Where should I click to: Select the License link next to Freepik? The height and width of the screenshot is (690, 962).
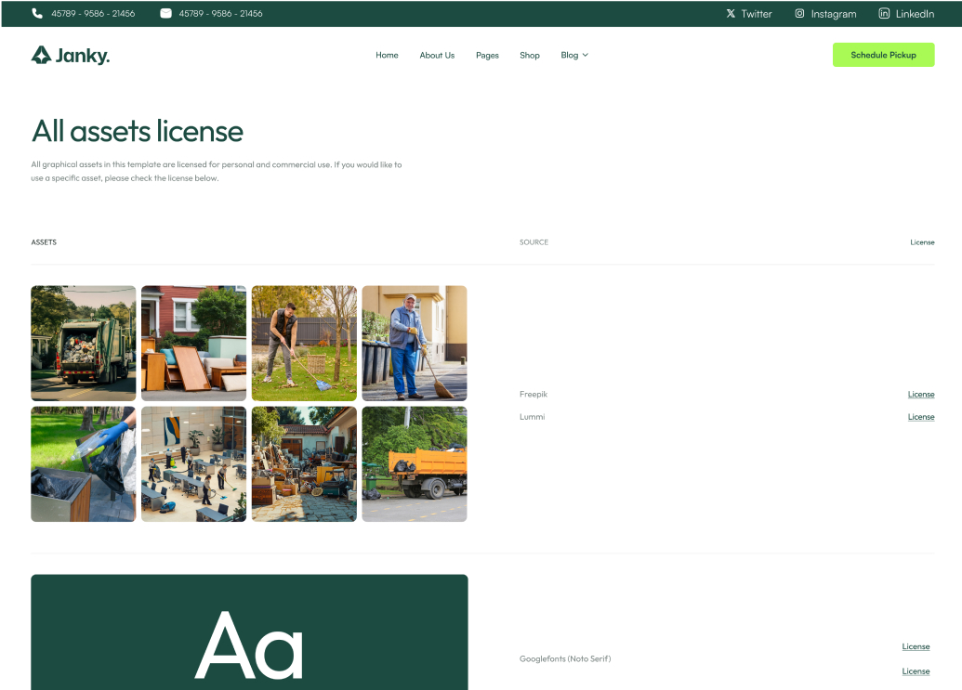pyautogui.click(x=920, y=394)
